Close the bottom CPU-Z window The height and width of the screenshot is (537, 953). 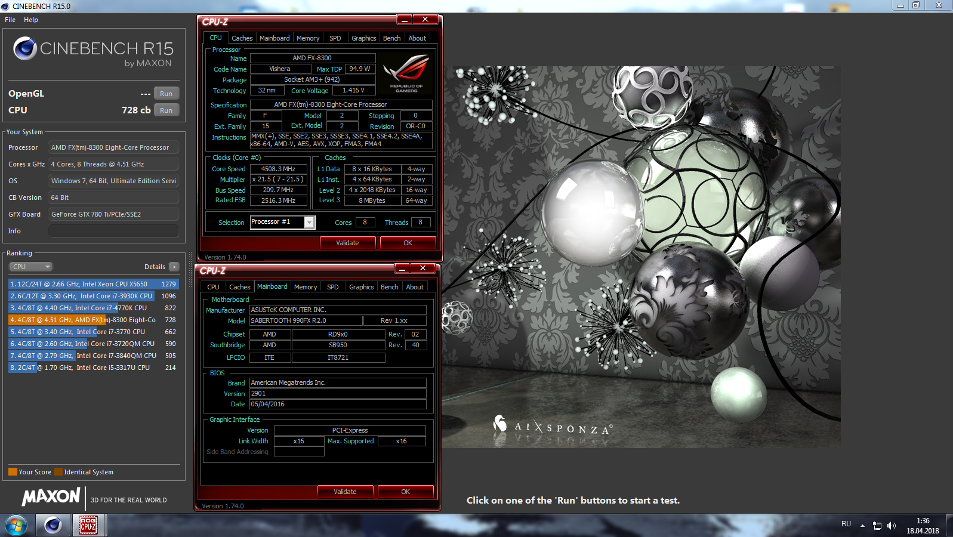click(422, 268)
